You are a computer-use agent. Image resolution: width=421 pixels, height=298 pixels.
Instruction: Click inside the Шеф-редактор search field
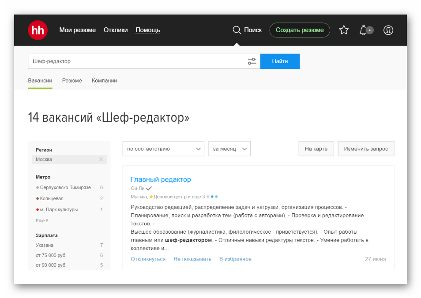click(x=132, y=61)
